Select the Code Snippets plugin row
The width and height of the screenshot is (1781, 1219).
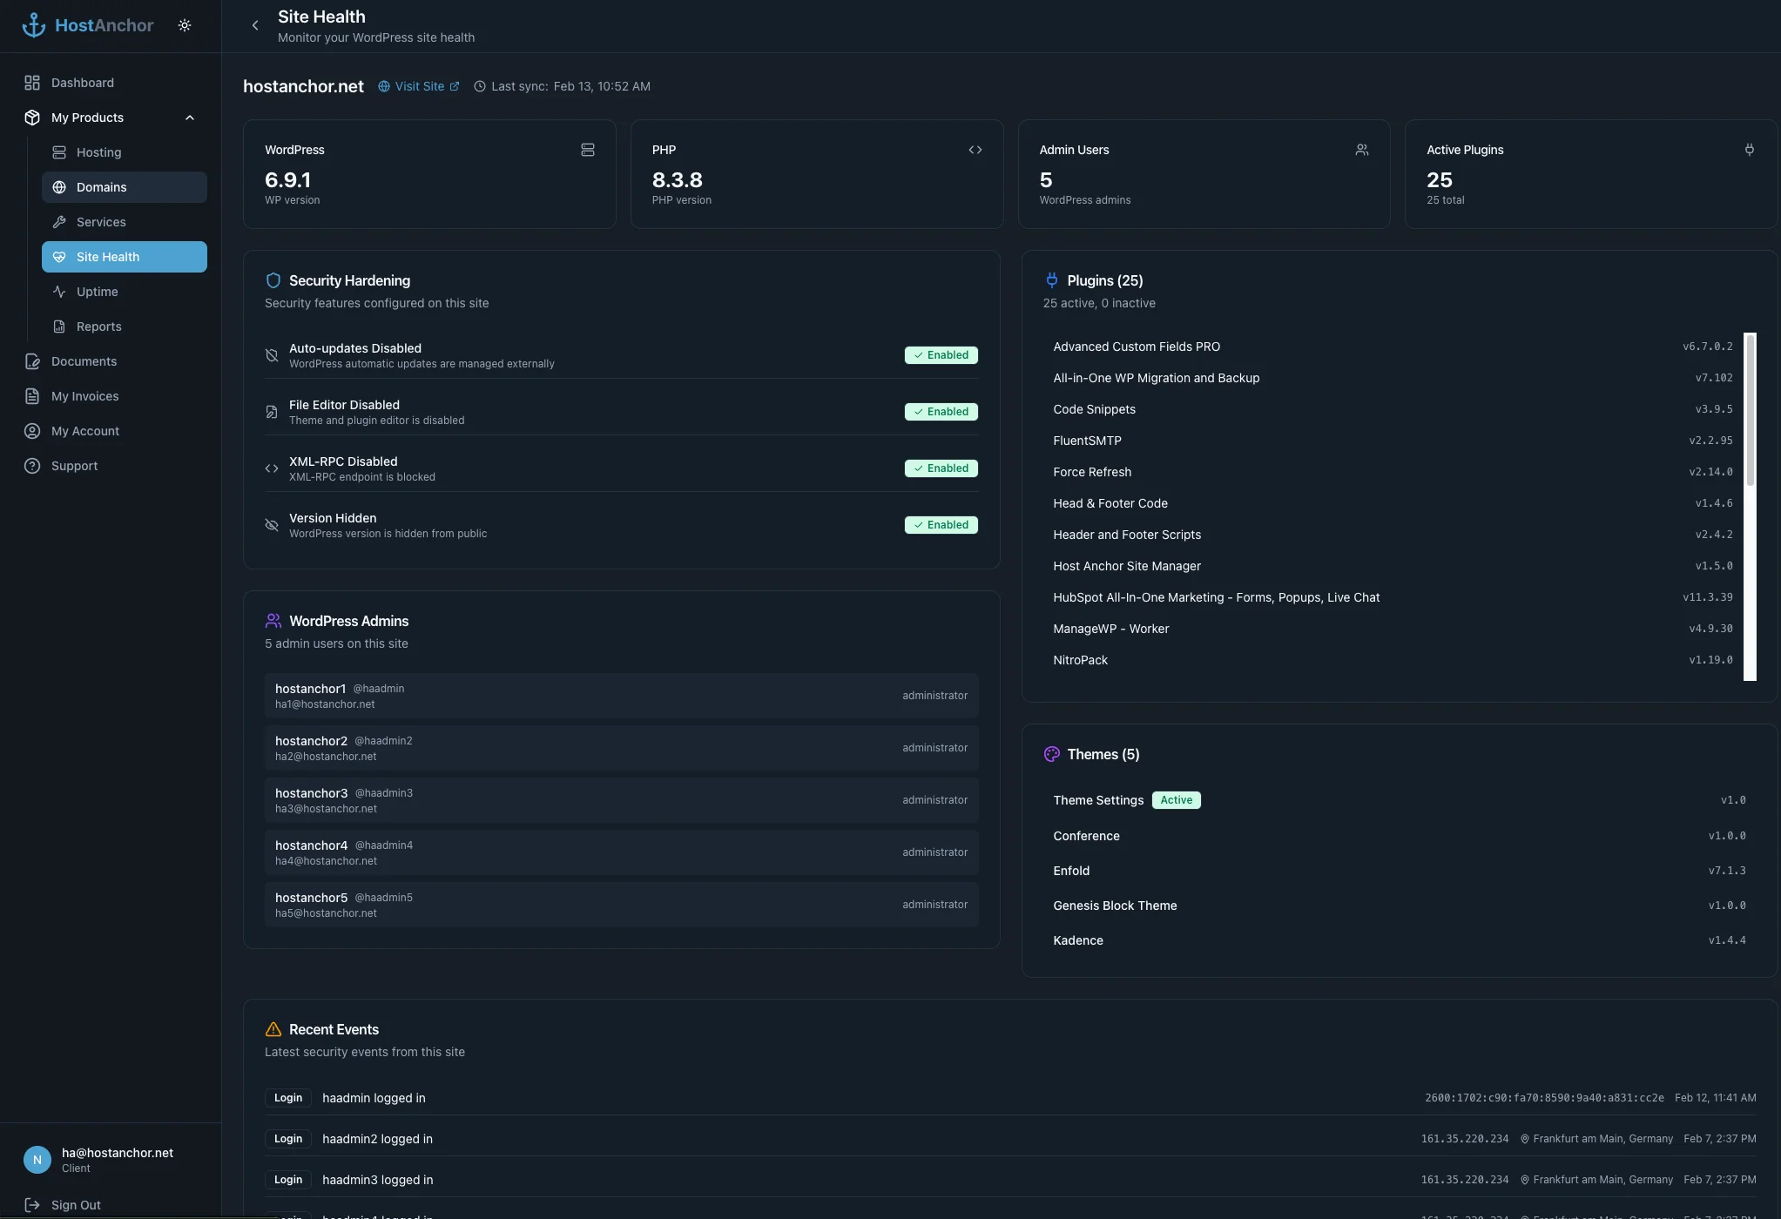1393,409
